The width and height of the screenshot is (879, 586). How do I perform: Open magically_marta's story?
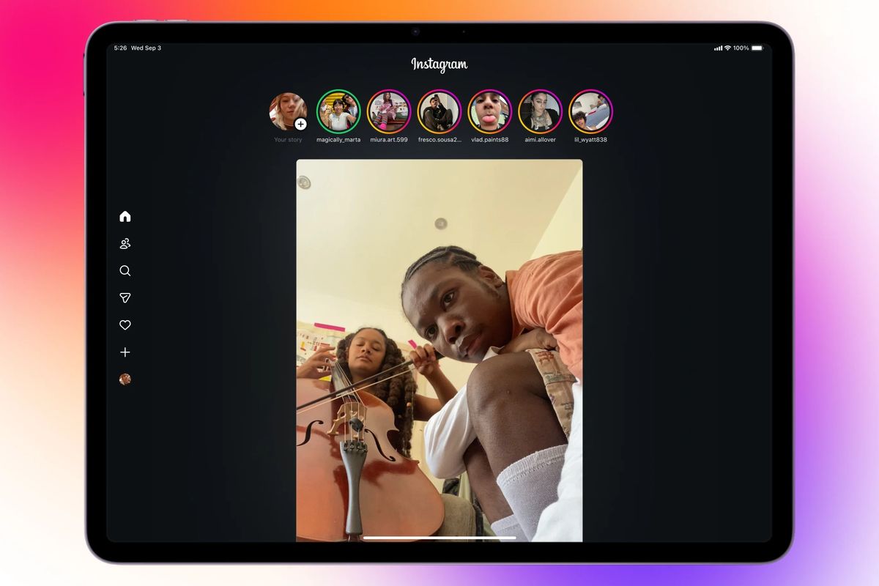pos(338,112)
